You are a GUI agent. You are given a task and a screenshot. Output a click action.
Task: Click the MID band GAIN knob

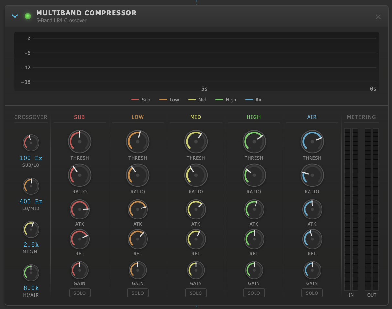pyautogui.click(x=196, y=270)
